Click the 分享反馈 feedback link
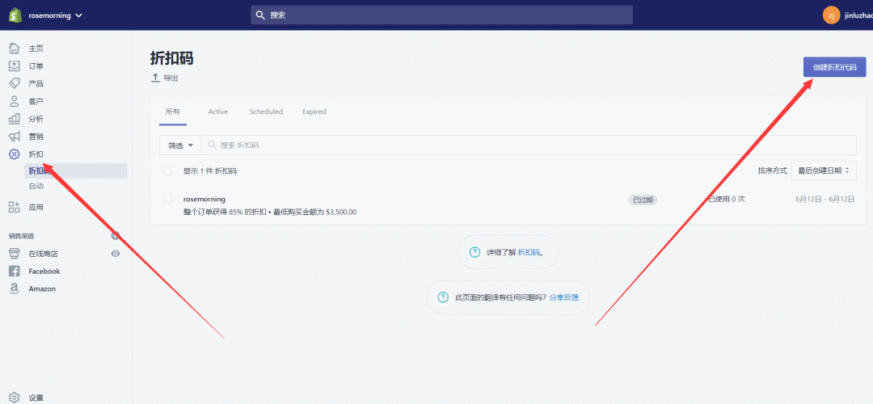The width and height of the screenshot is (873, 404). (563, 297)
